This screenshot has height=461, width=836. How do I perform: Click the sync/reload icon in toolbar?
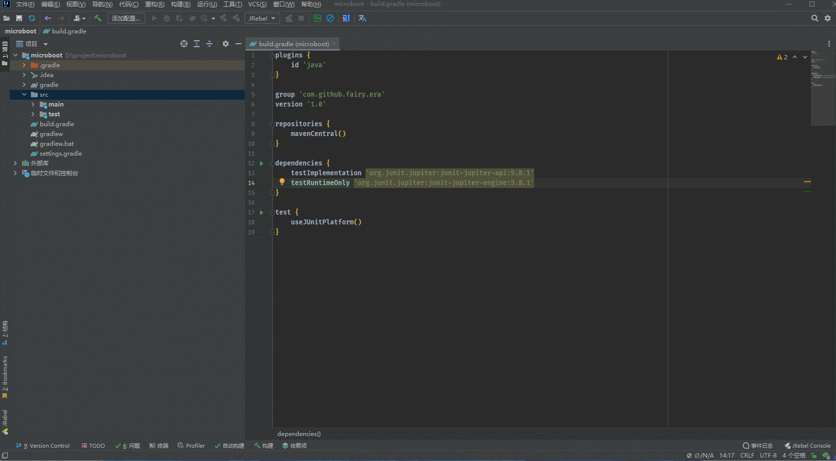(32, 18)
